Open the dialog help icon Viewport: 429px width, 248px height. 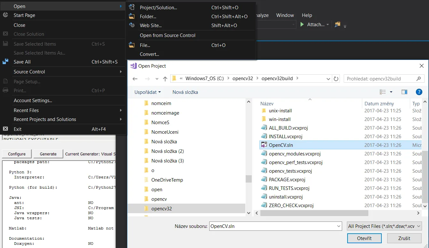pyautogui.click(x=419, y=92)
